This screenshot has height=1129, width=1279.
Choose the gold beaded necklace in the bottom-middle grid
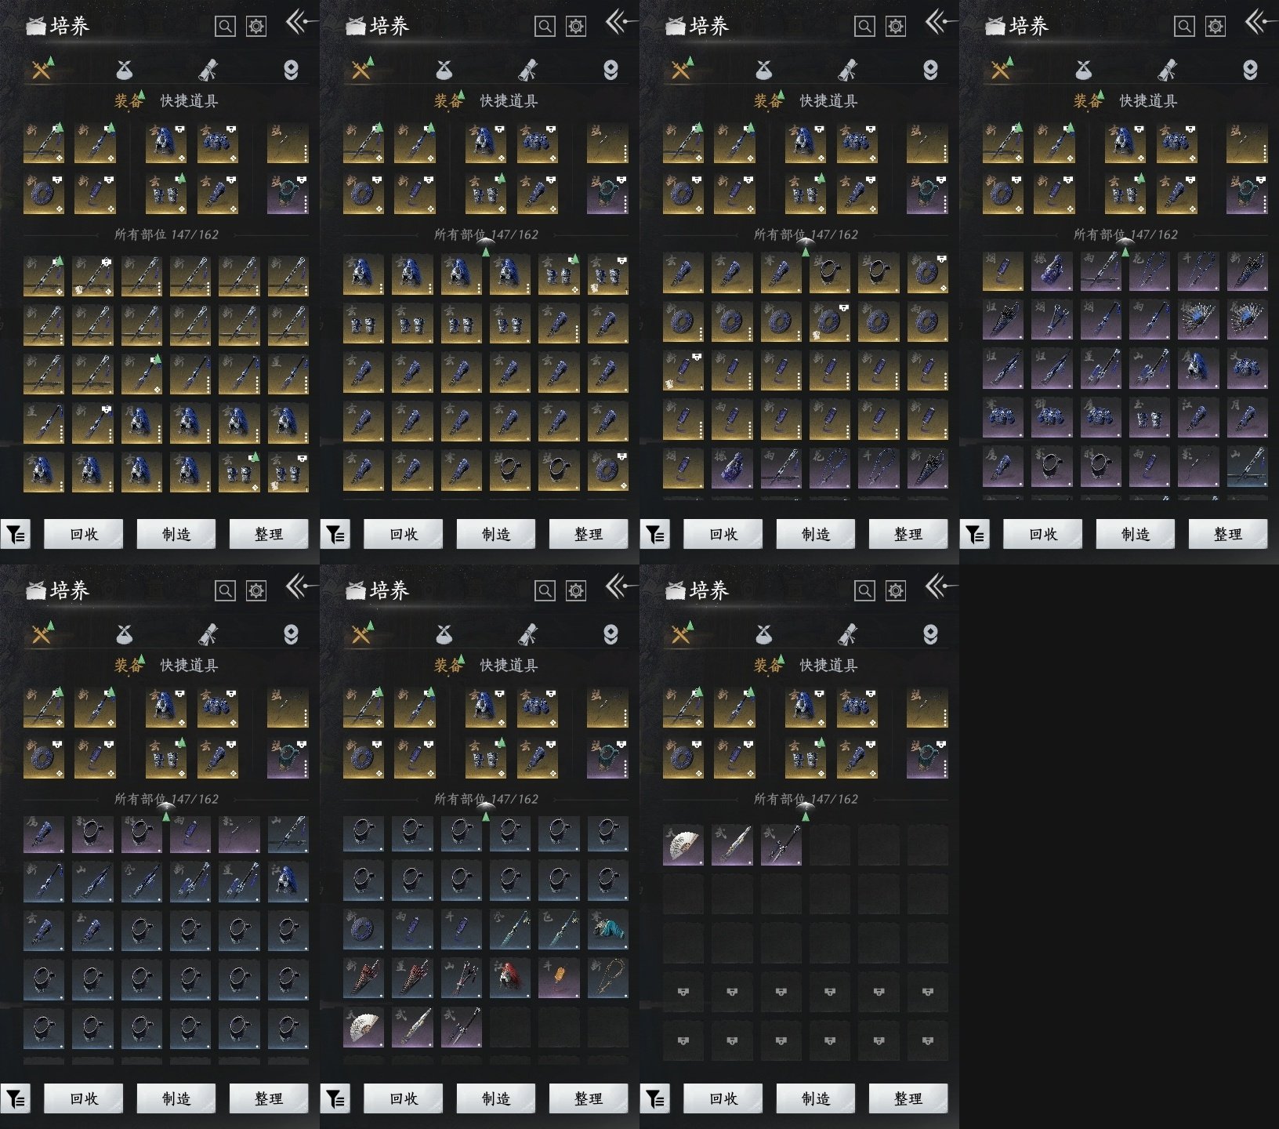pyautogui.click(x=607, y=978)
